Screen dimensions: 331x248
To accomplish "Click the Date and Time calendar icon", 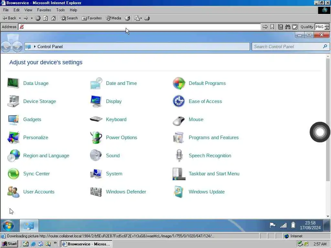I will click(x=96, y=83).
